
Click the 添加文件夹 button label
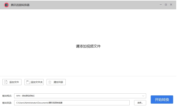(37, 82)
